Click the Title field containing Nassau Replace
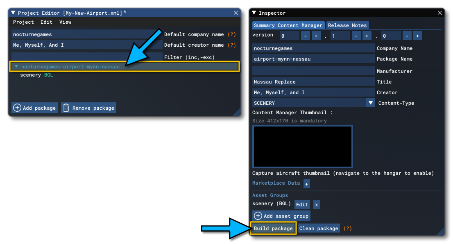Image resolution: width=453 pixels, height=244 pixels. (x=313, y=82)
